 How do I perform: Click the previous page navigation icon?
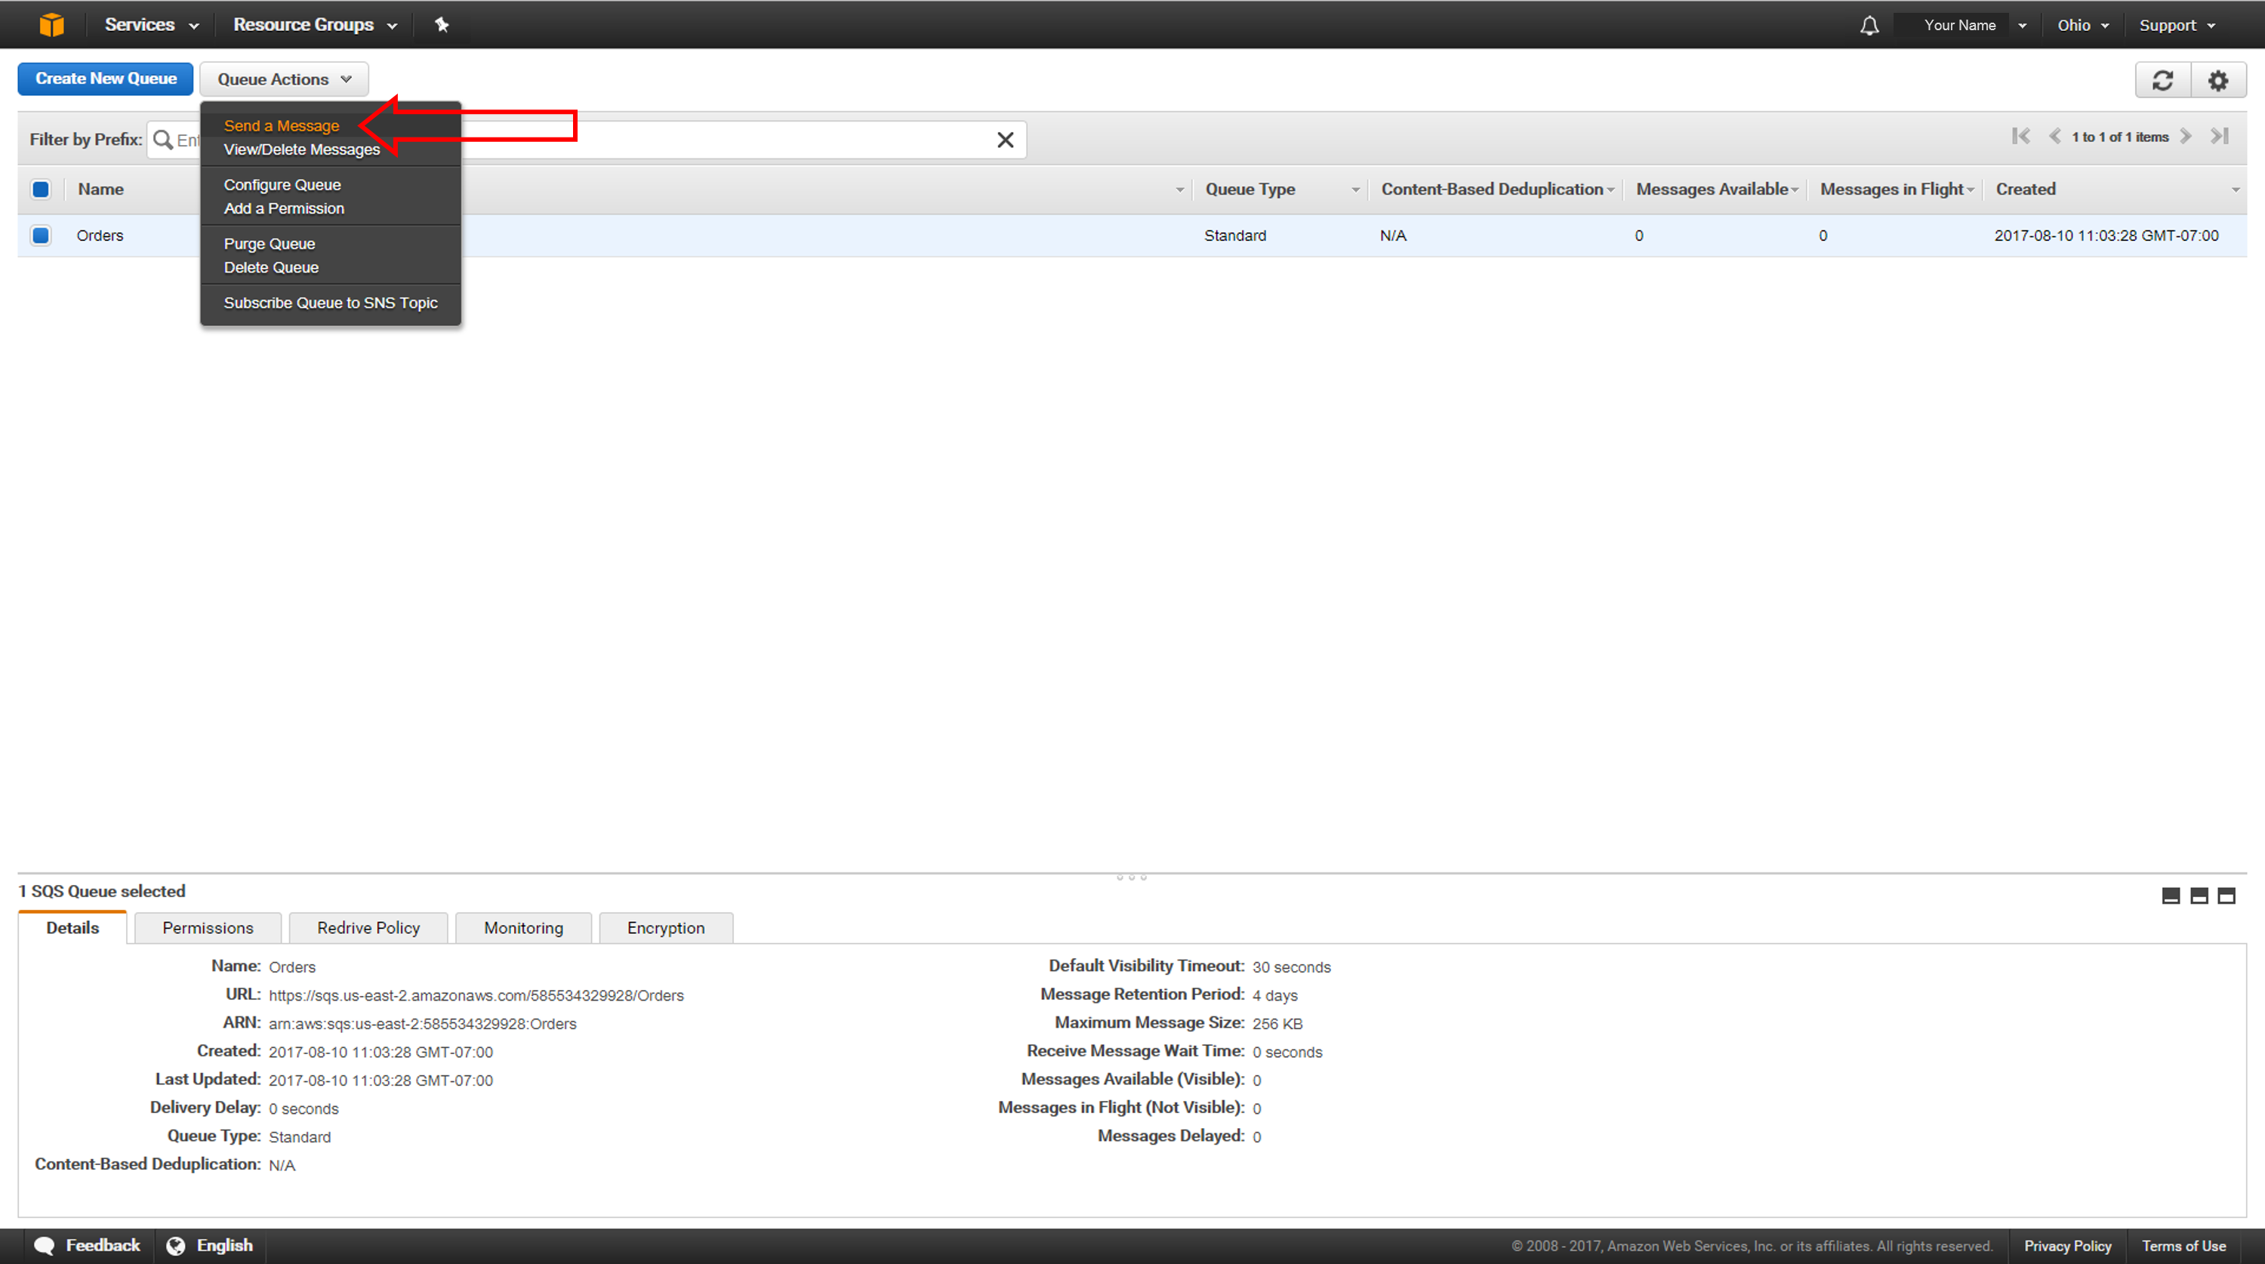(2055, 138)
